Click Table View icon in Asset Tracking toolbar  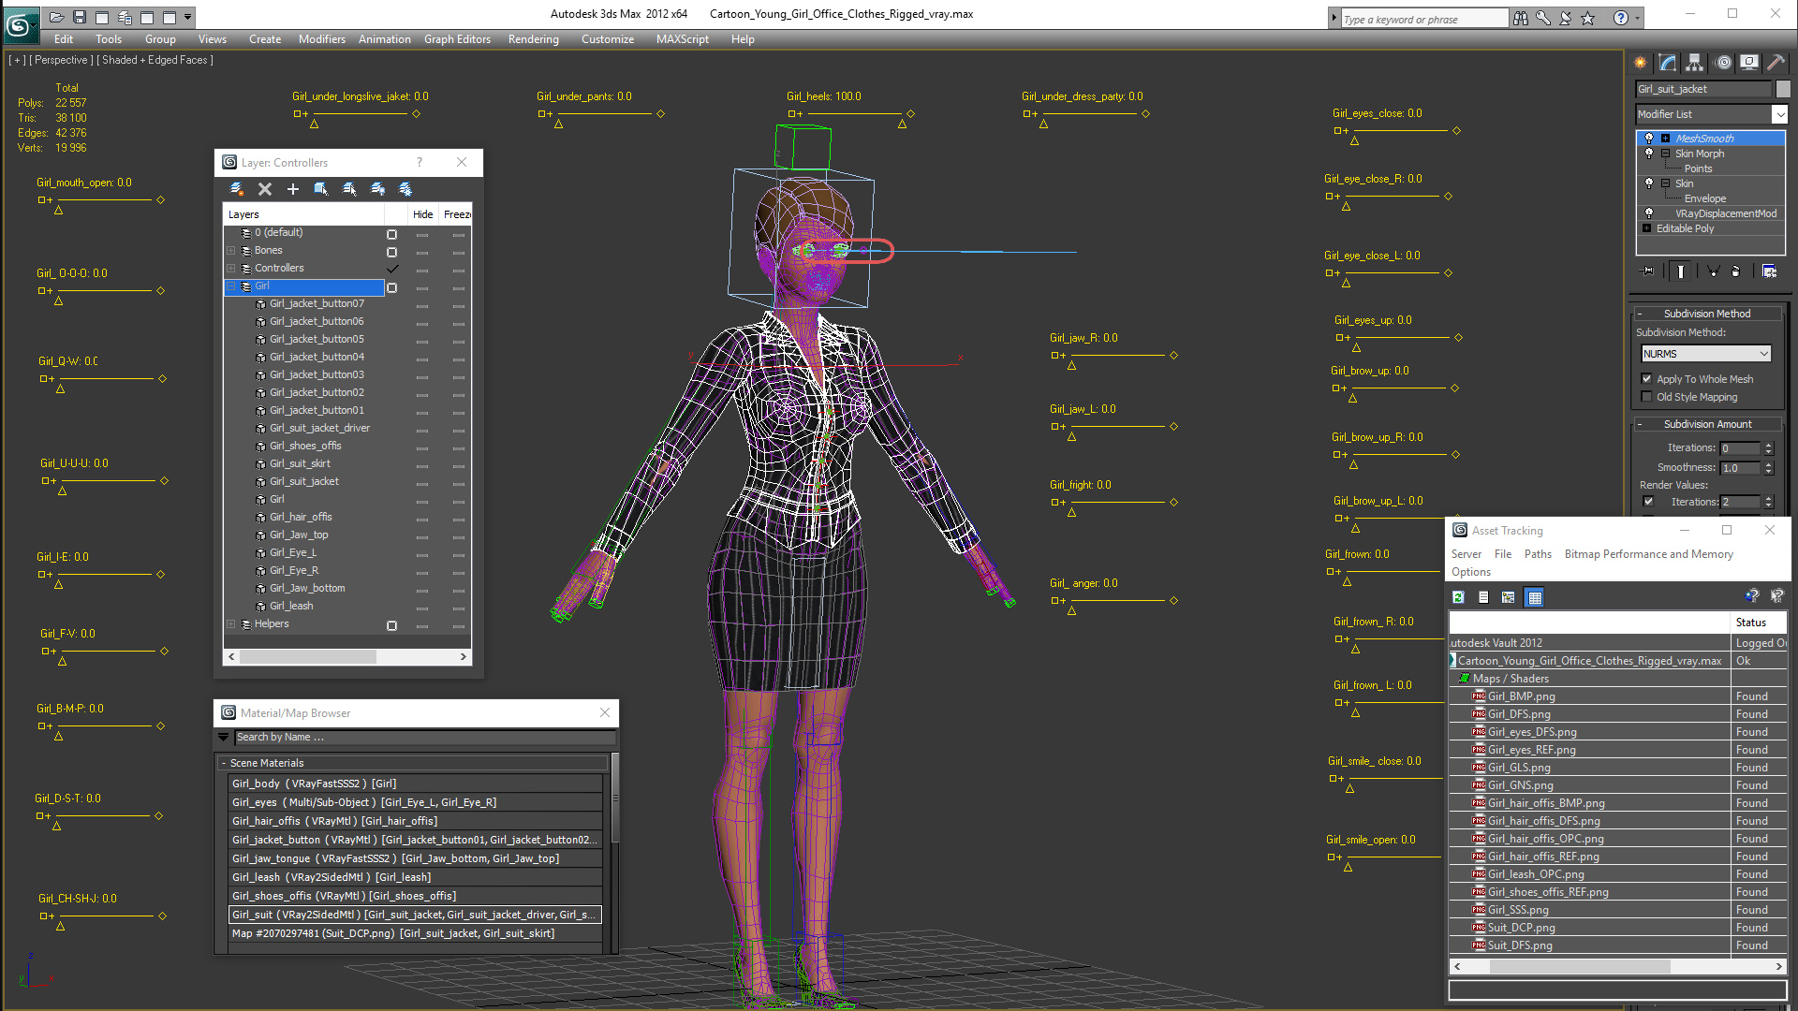(1534, 597)
